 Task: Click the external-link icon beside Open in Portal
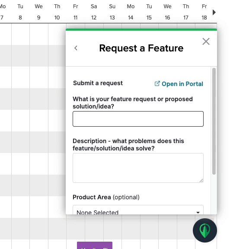click(x=157, y=84)
